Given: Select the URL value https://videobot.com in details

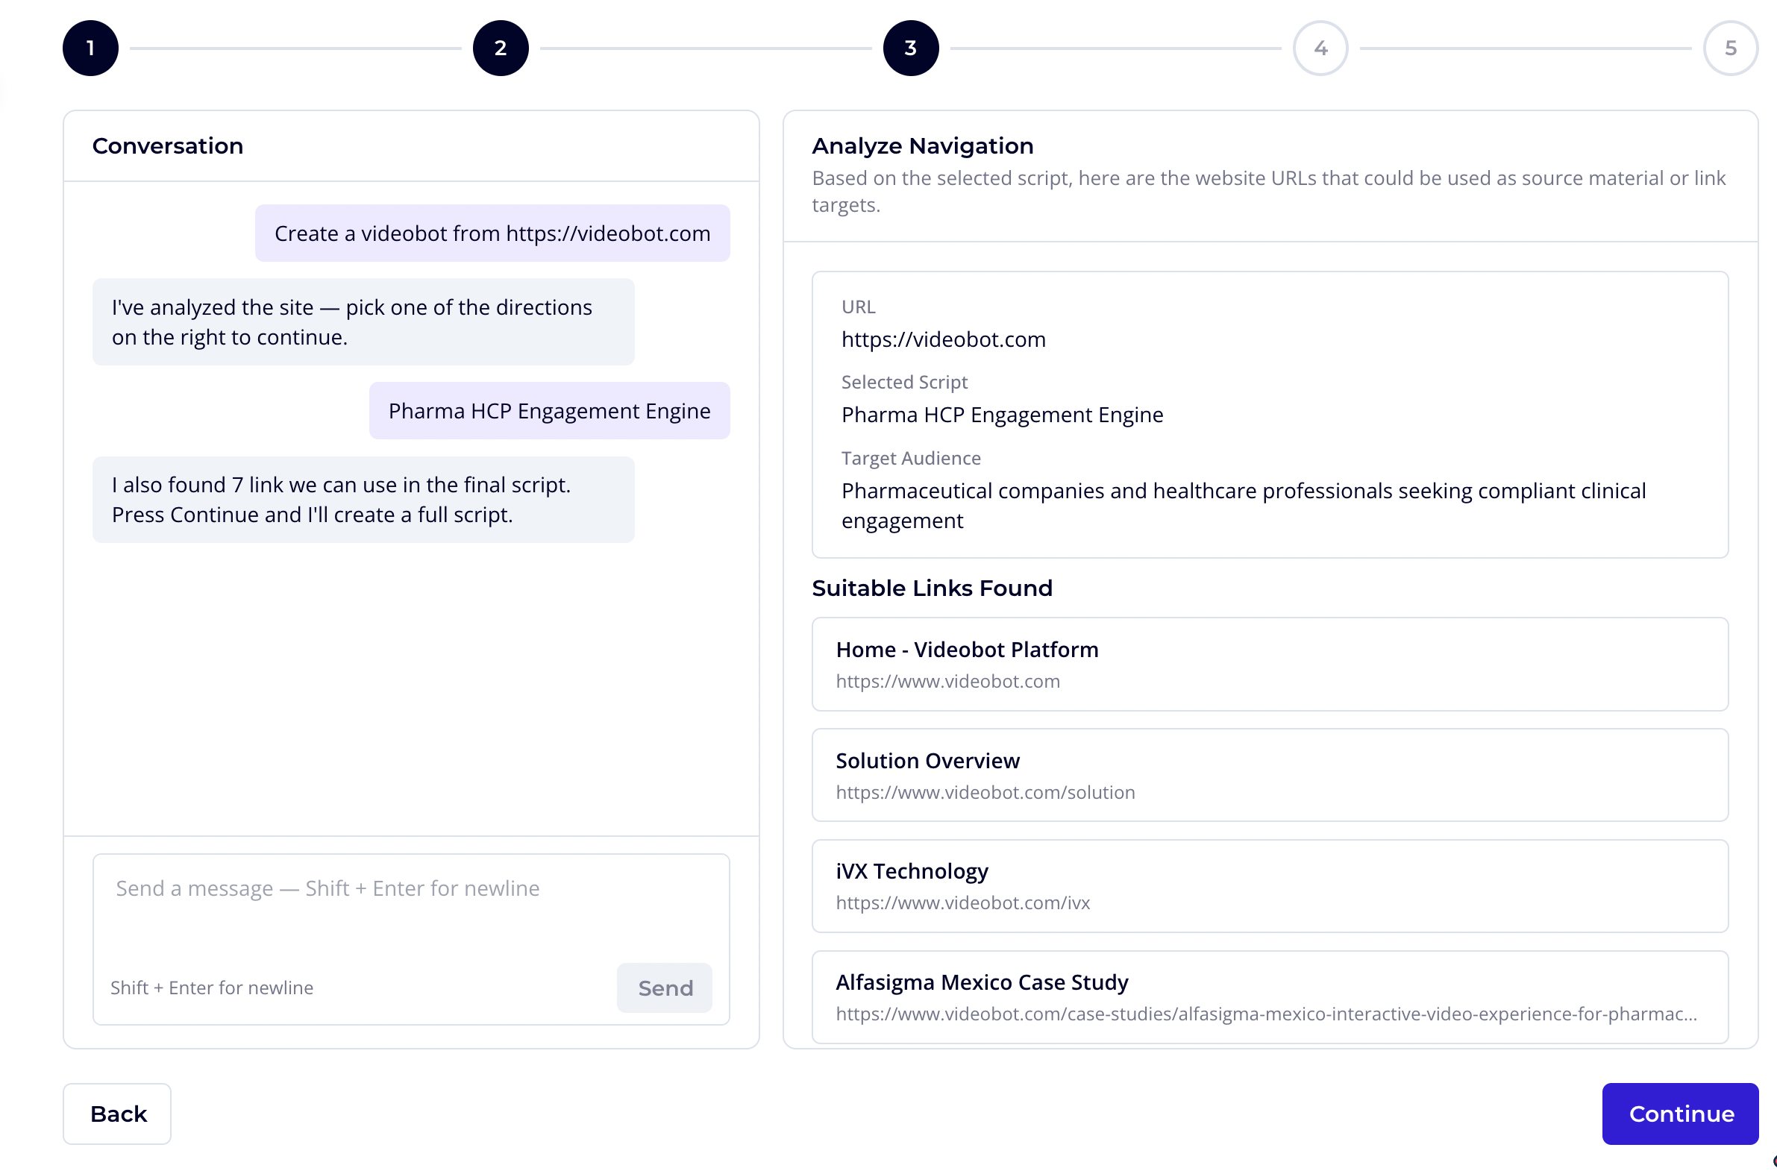Looking at the screenshot, I should click(x=943, y=339).
